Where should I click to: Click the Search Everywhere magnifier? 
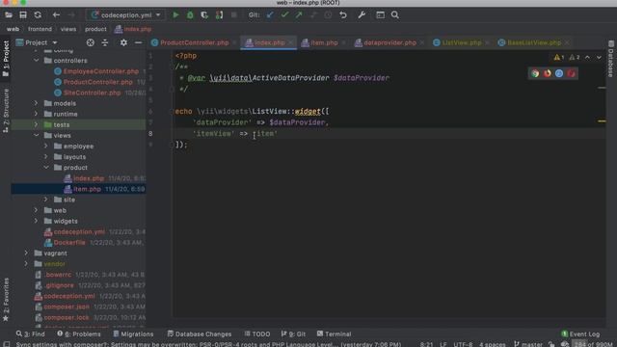coord(395,15)
